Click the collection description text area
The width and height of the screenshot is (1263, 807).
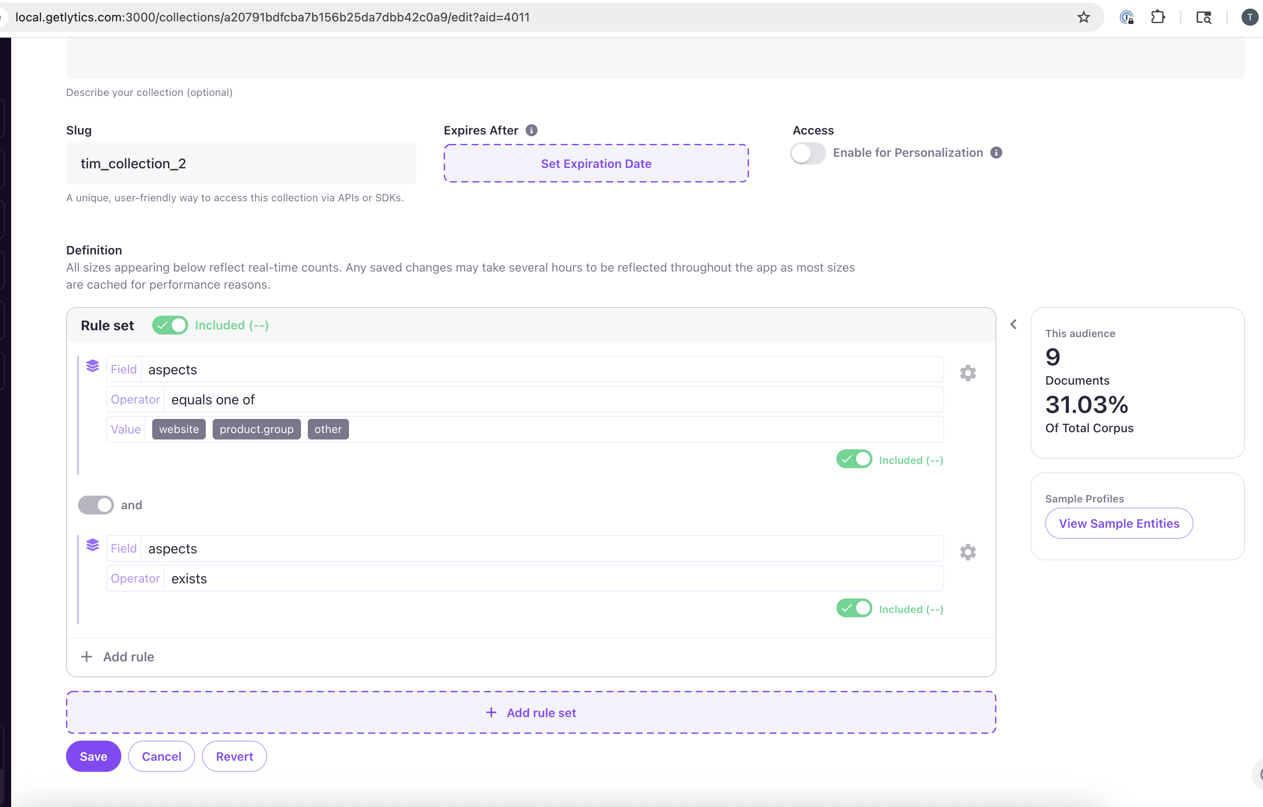coord(655,58)
